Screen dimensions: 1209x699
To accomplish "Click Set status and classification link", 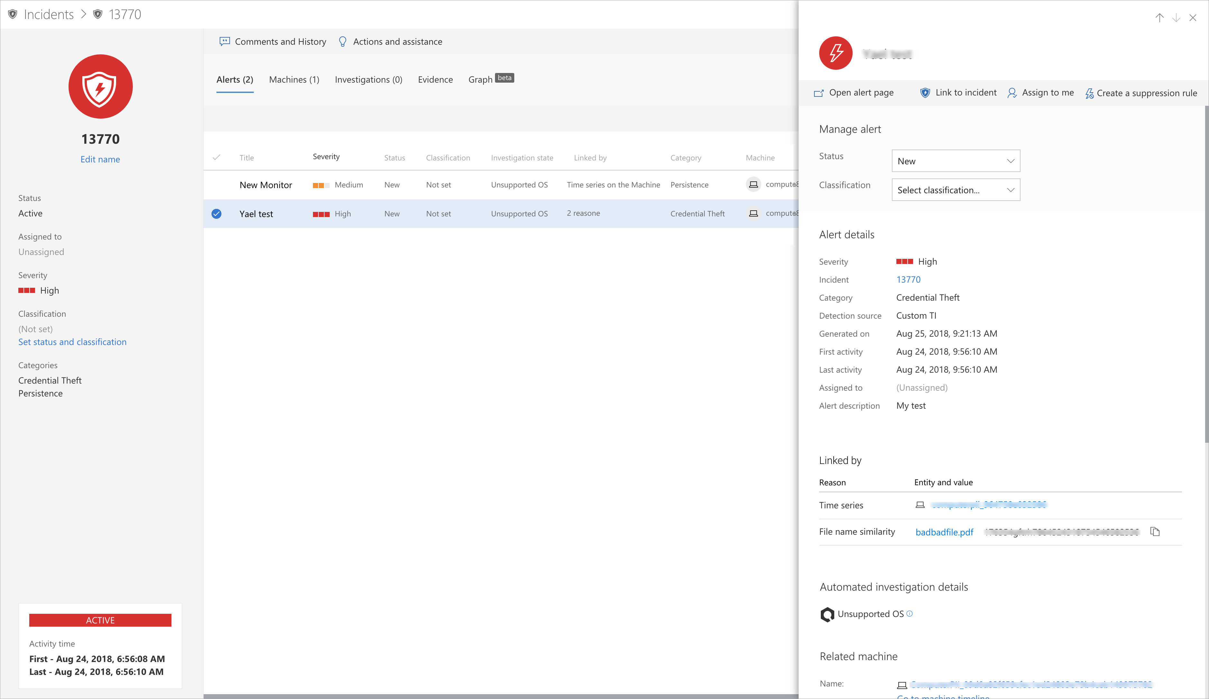I will 72,342.
